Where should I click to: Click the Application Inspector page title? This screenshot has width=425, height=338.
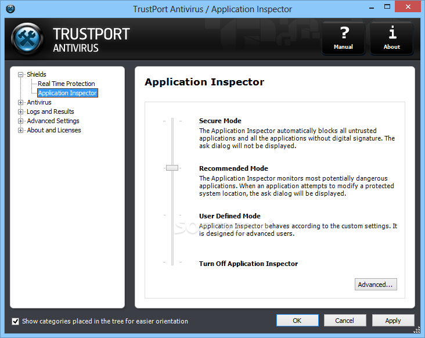tap(204, 82)
